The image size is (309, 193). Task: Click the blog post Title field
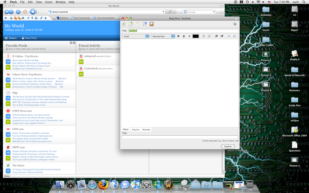point(183,31)
